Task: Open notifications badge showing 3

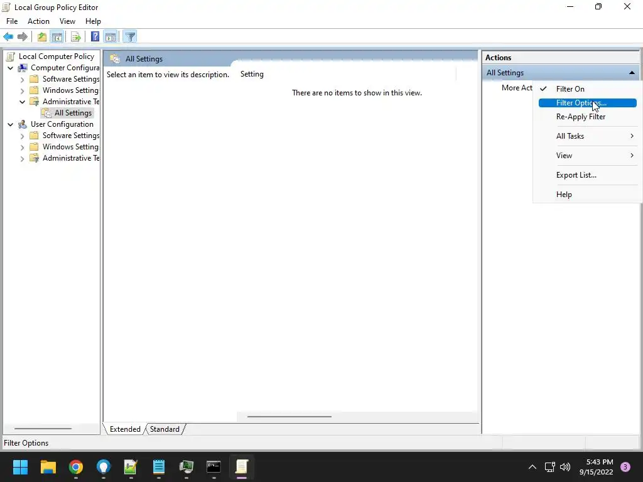Action: (x=625, y=467)
